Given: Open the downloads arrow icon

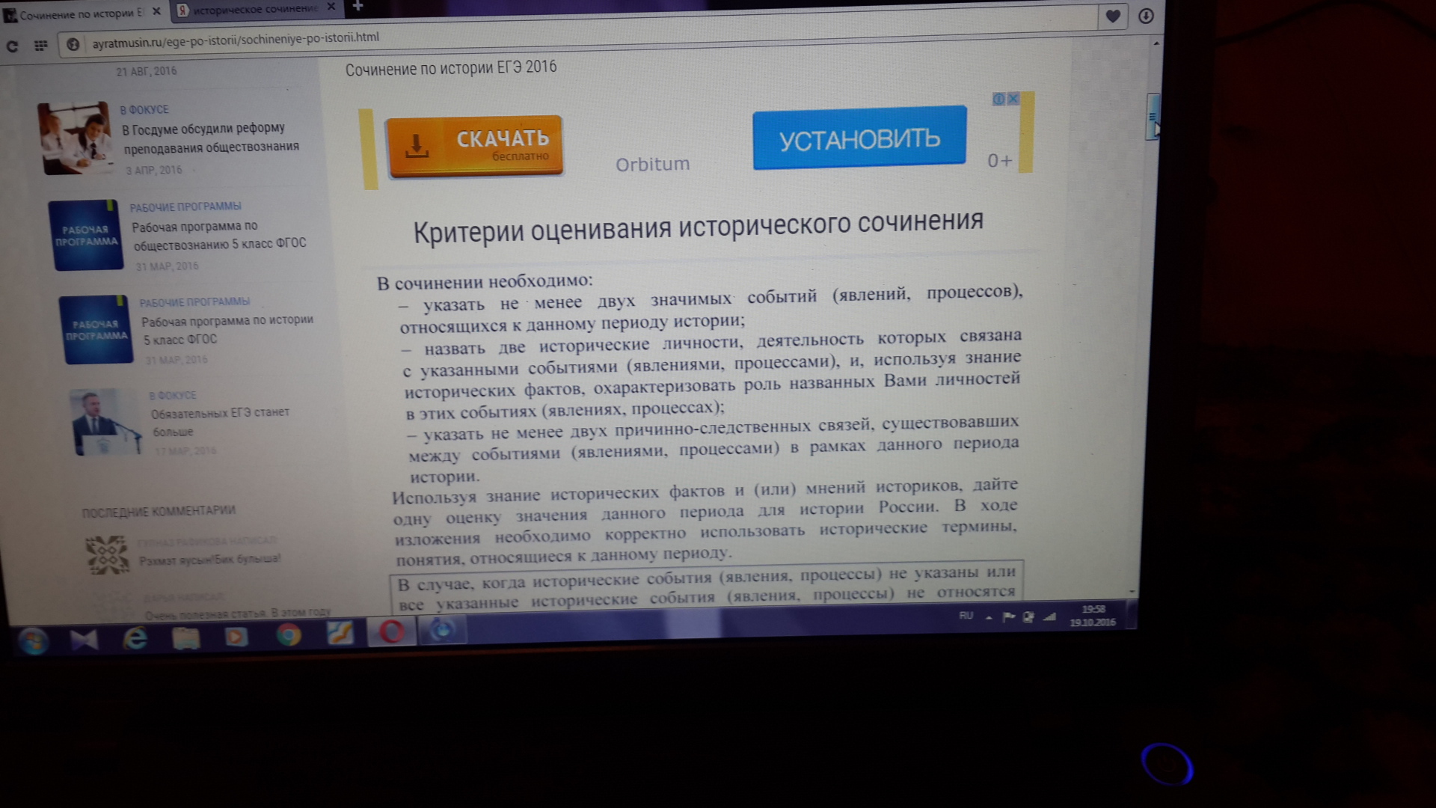Looking at the screenshot, I should click(x=1146, y=16).
